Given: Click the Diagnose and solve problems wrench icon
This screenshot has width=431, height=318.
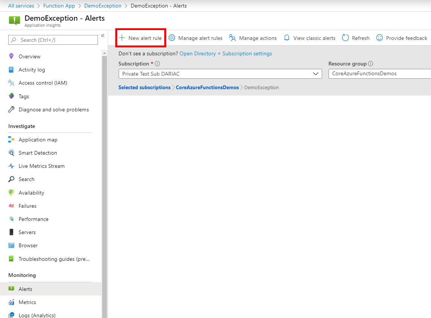Looking at the screenshot, I should [x=11, y=109].
